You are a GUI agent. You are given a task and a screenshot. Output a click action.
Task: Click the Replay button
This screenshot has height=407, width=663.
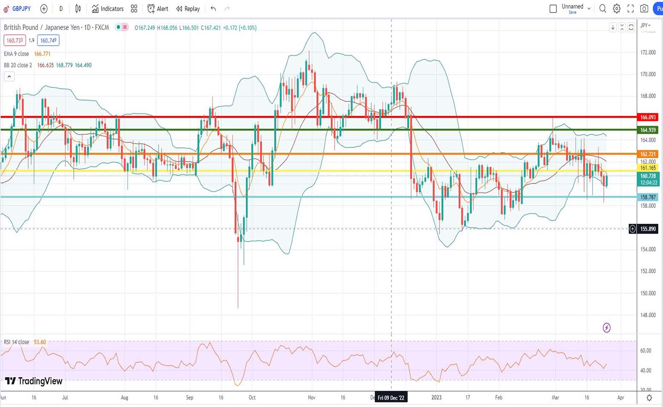click(188, 9)
